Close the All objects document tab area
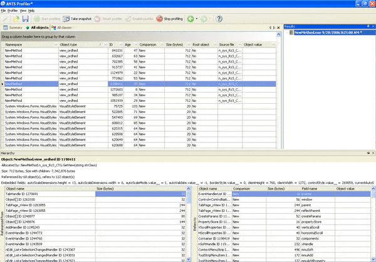 pyautogui.click(x=278, y=28)
